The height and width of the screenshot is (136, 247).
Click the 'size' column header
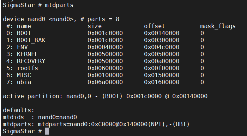(95, 26)
